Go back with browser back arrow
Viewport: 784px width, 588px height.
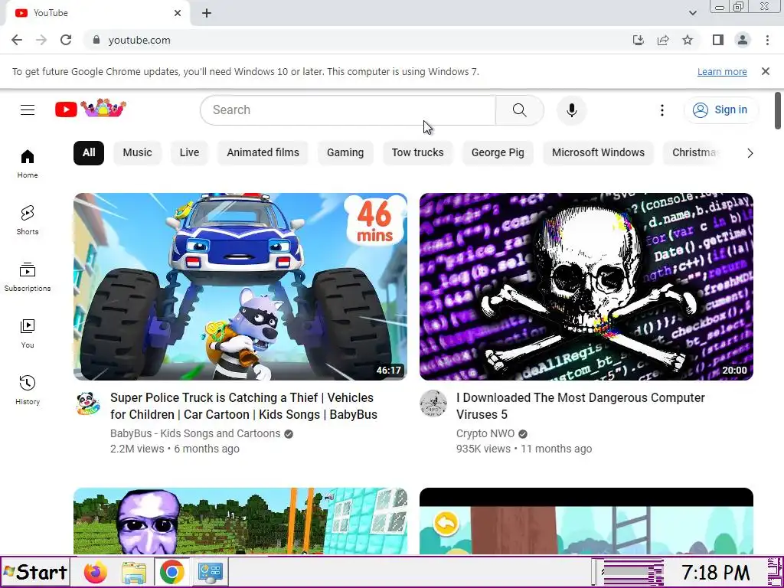click(x=17, y=40)
